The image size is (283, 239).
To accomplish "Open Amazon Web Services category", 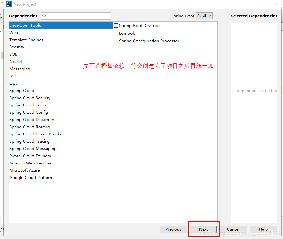I will (x=61, y=163).
